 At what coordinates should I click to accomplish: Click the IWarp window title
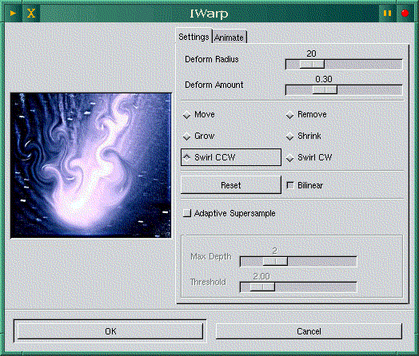tap(209, 14)
